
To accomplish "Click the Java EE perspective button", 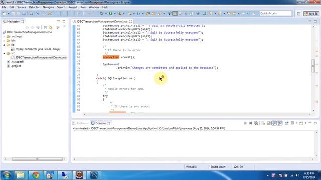I will 311,14.
